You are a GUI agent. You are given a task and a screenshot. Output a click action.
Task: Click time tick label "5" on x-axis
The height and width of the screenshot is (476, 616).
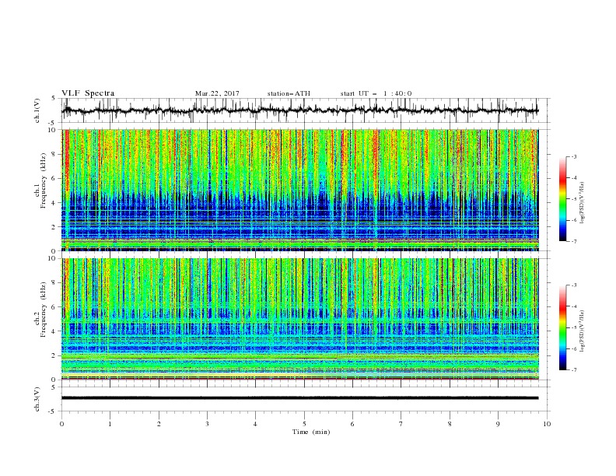click(x=304, y=424)
